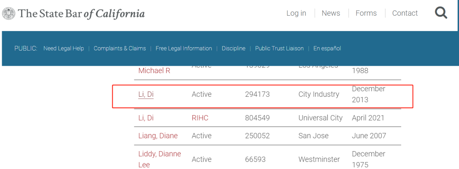Open the Forms menu item
The width and height of the screenshot is (459, 169).
point(366,13)
